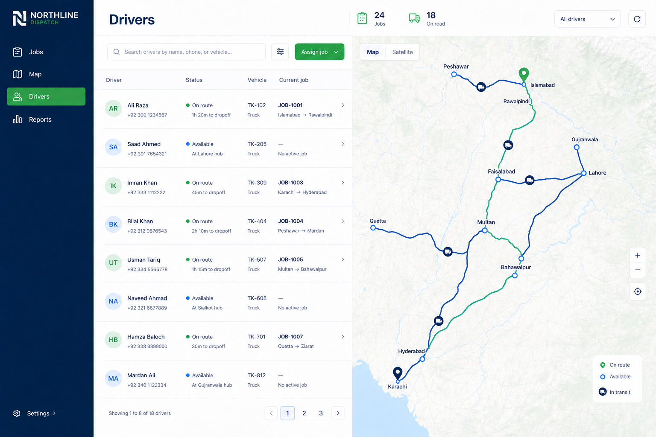
Task: Click the Karachi location pin
Action: [x=398, y=373]
